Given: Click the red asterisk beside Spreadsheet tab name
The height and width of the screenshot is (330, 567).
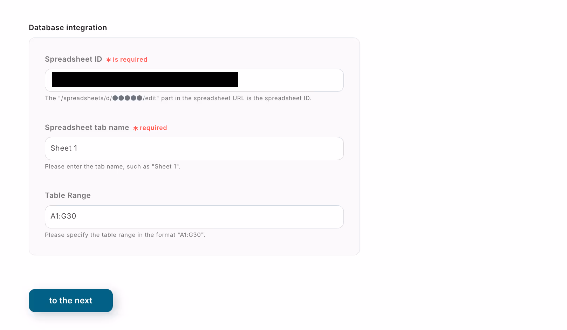Looking at the screenshot, I should click(136, 128).
